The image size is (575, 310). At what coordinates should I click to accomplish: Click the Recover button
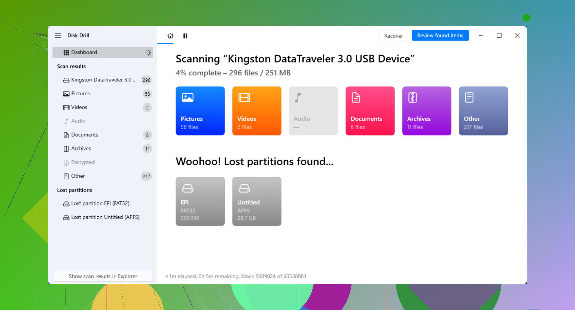click(x=393, y=35)
